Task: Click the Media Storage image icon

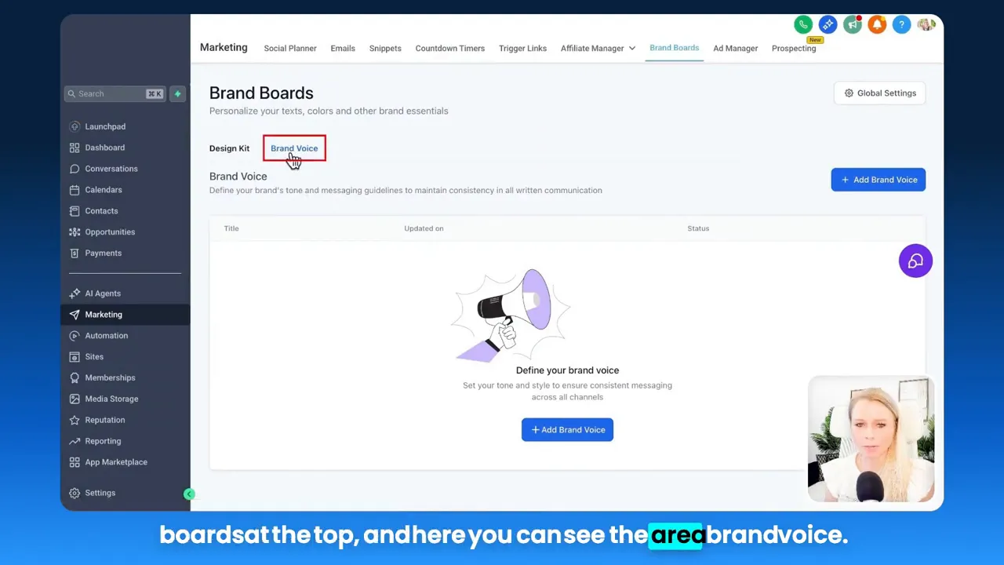Action: point(75,399)
